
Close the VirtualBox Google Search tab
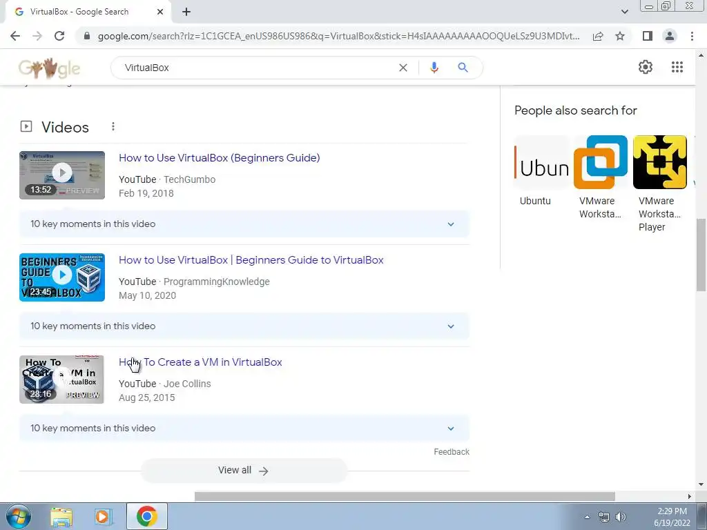[x=160, y=12]
